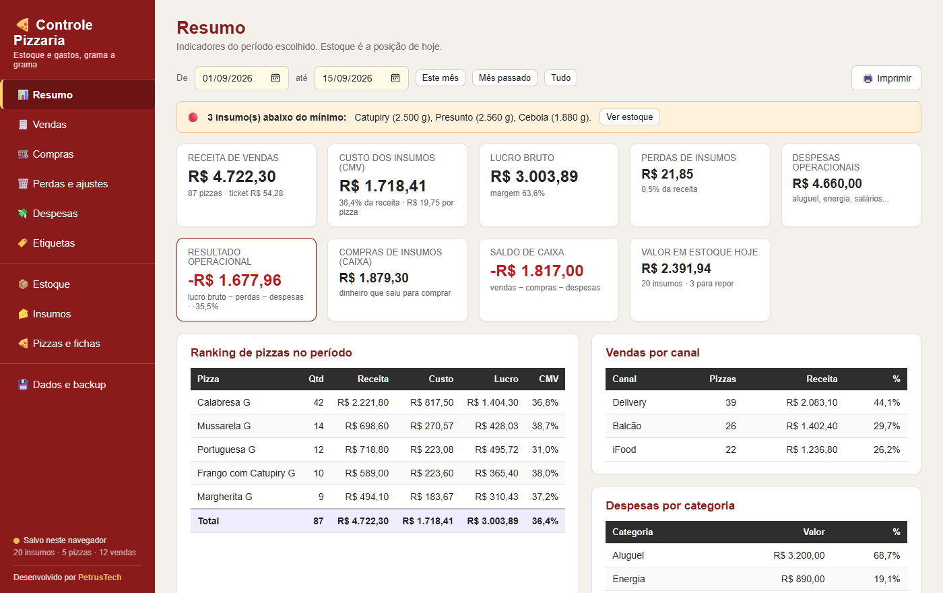Click the Balcão channel row

coord(756,426)
